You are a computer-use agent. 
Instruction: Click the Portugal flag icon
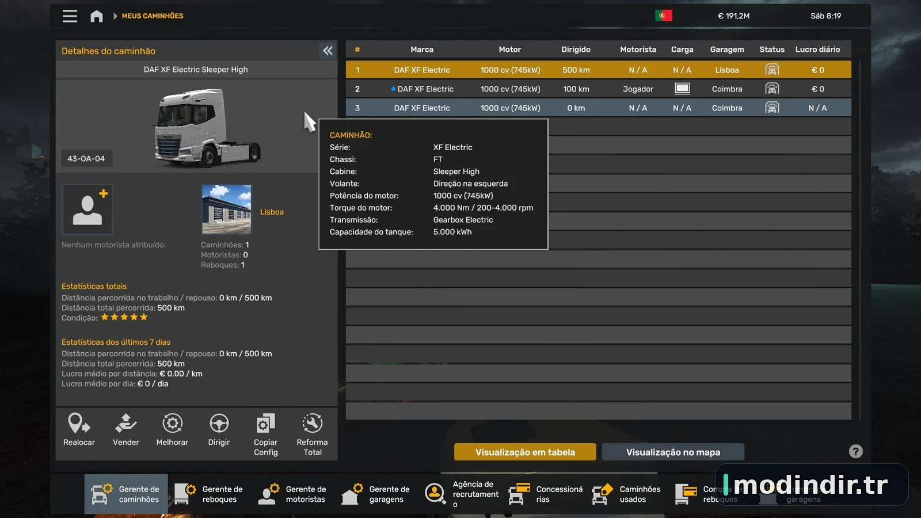[664, 16]
